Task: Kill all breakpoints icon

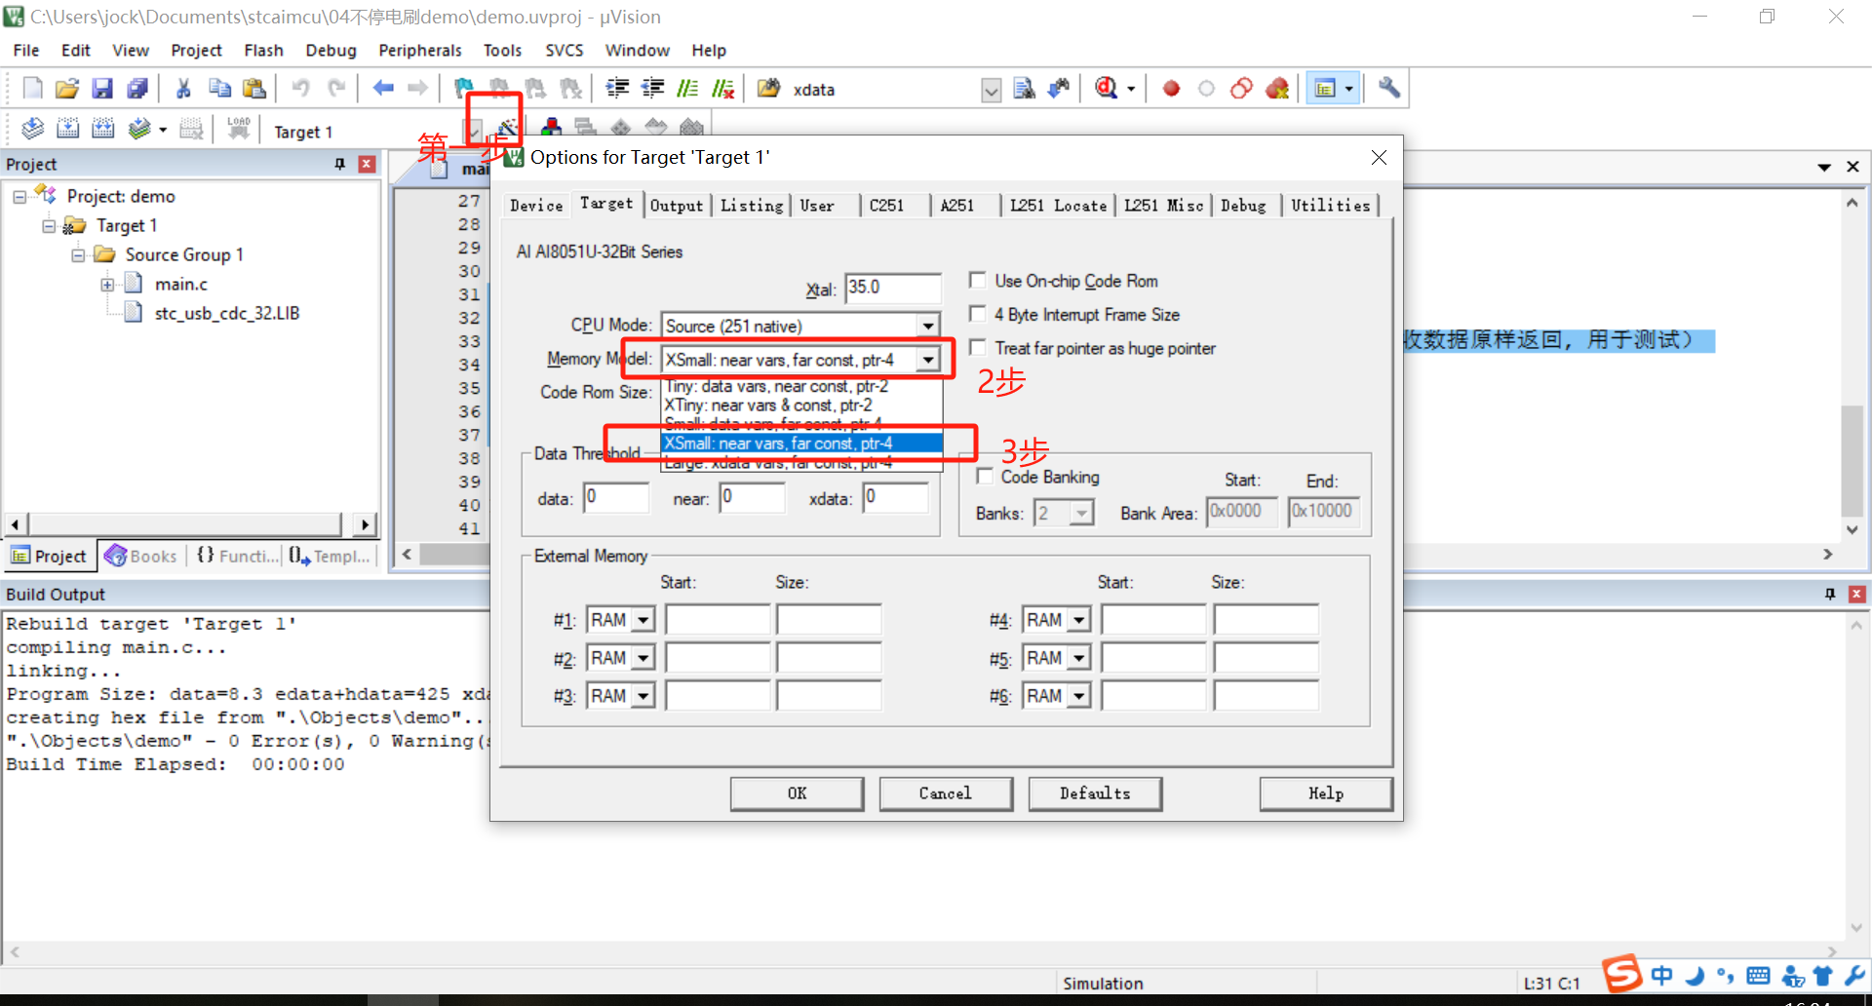Action: [x=1276, y=89]
